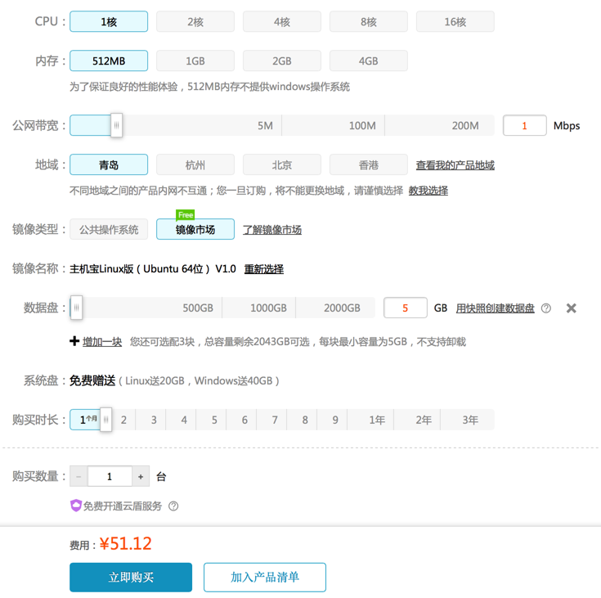
Task: Choose the 4核 CPU option
Action: coord(282,21)
